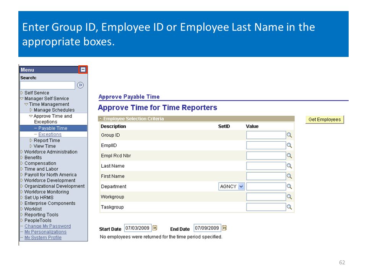The width and height of the screenshot is (367, 275).
Task: Click the First Name value field
Action: (x=266, y=176)
